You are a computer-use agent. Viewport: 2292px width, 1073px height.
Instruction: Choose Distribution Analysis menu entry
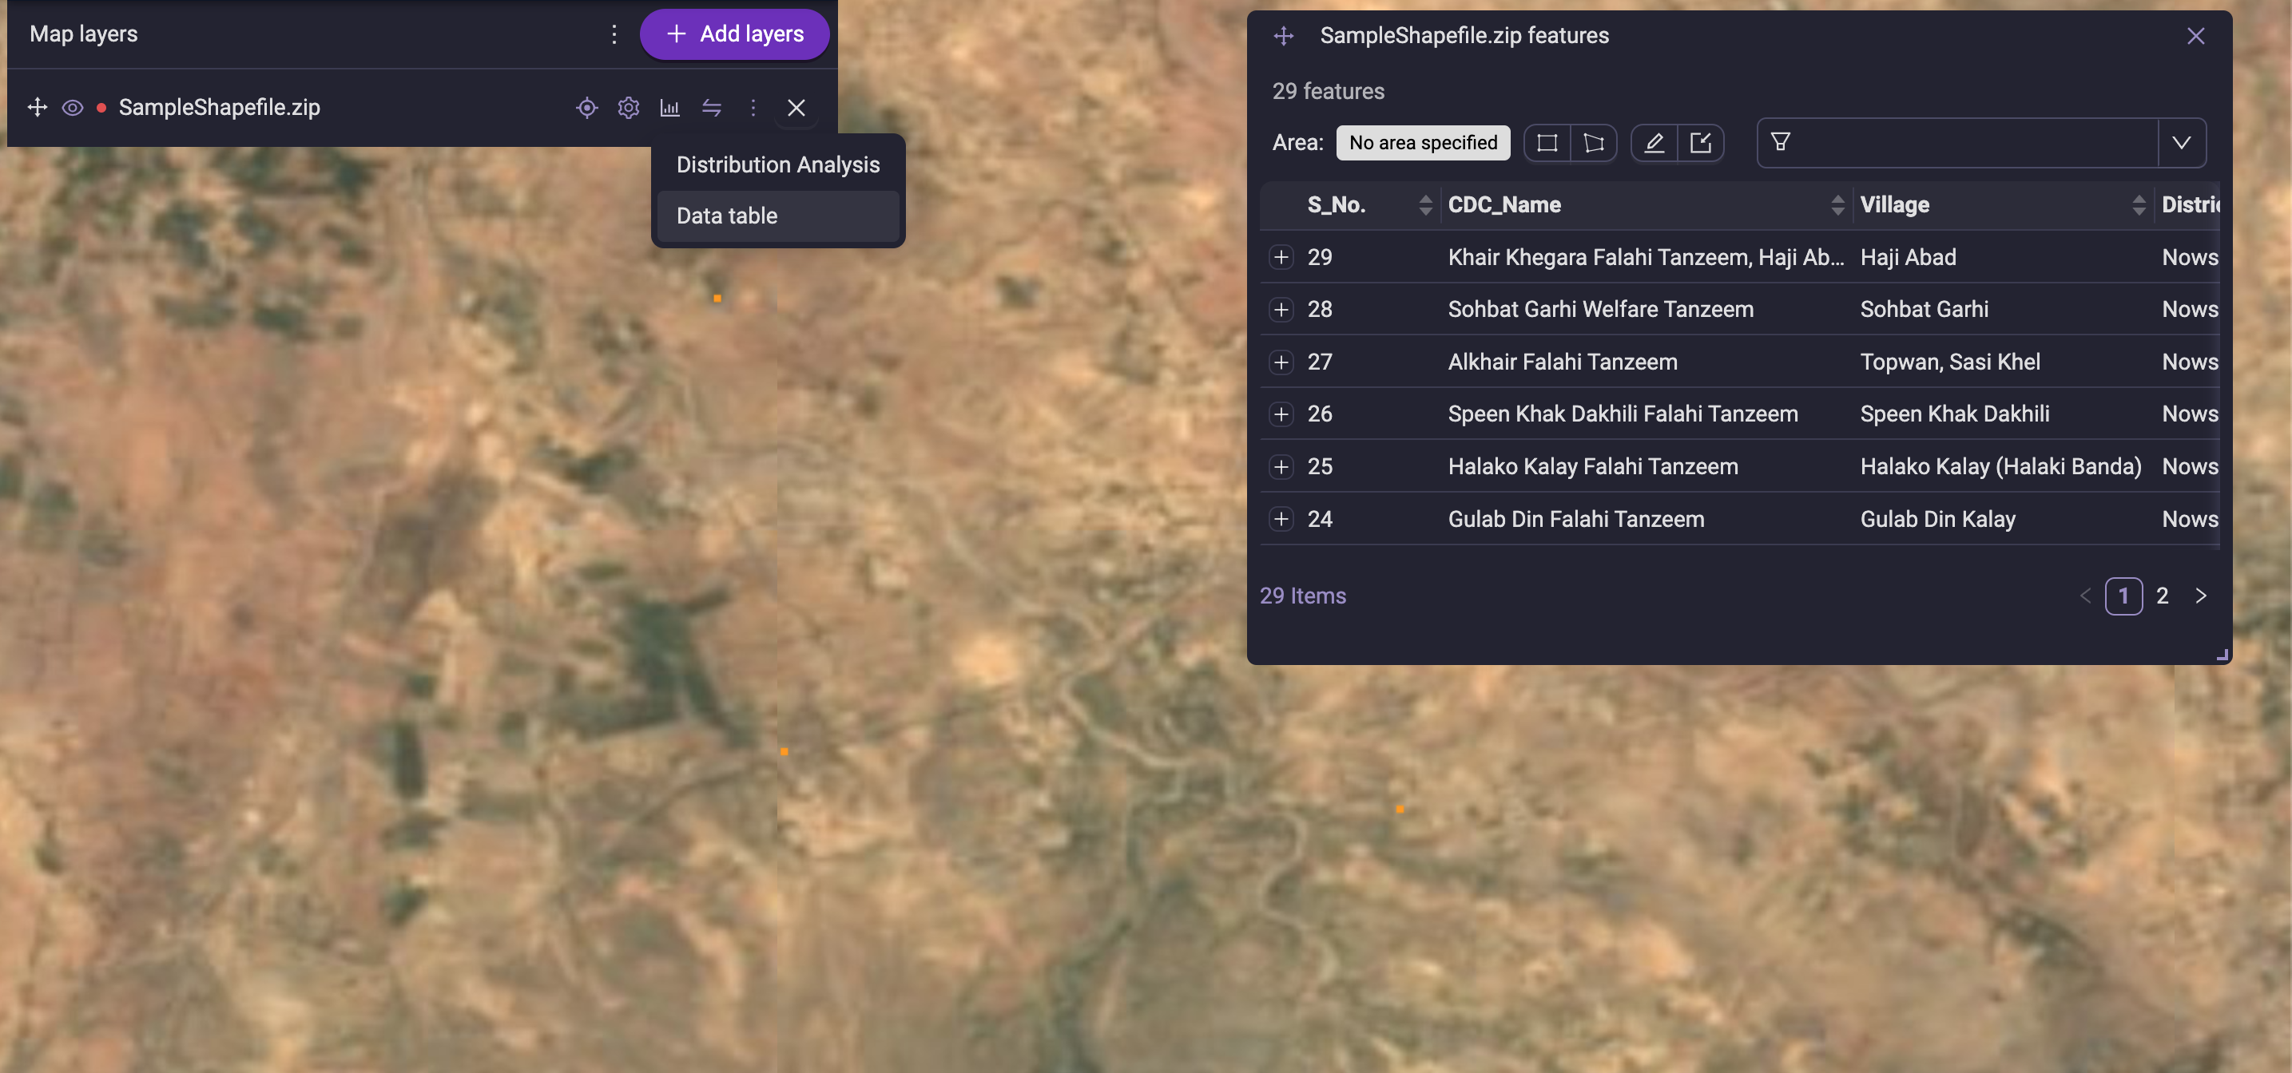coord(777,164)
